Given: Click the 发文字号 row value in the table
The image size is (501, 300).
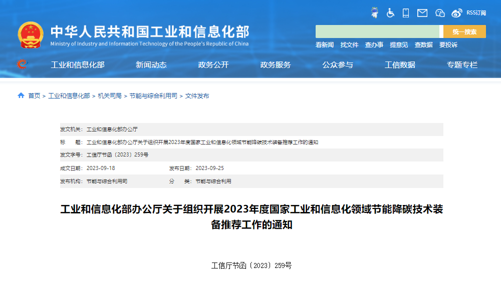Looking at the screenshot, I should (x=117, y=155).
